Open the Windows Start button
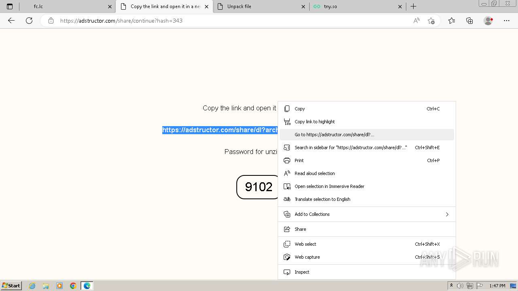518x291 pixels. (x=11, y=286)
